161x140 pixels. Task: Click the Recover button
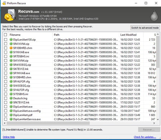(x=149, y=130)
